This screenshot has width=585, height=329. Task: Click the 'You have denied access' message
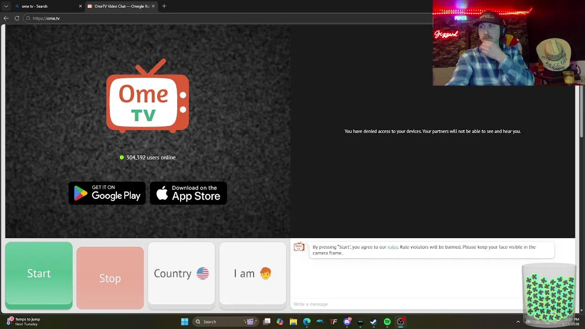pyautogui.click(x=432, y=131)
